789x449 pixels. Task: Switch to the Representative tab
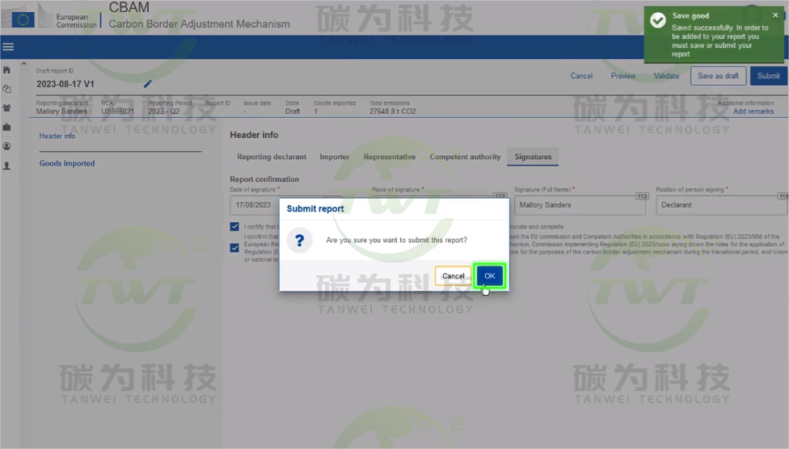tap(390, 157)
